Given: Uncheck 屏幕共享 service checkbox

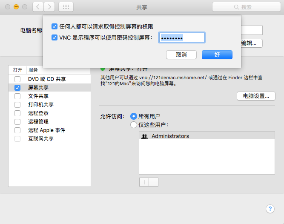Looking at the screenshot, I should (17, 88).
